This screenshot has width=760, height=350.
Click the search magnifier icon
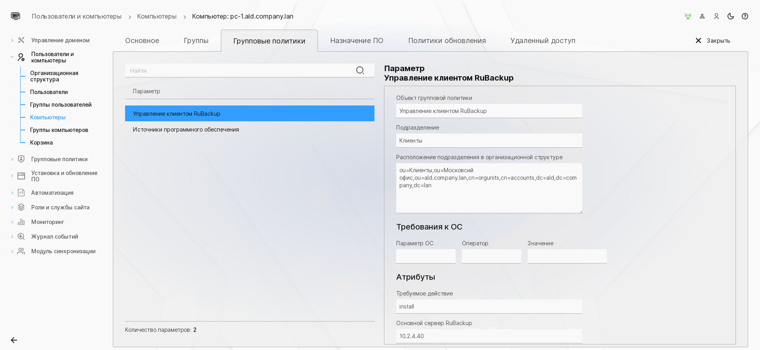tap(360, 70)
